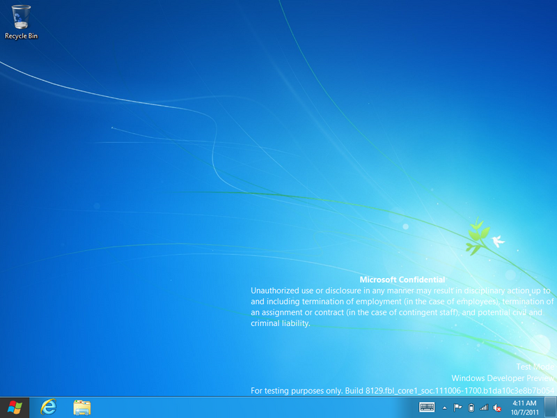
Task: Launch Internet Explorer from the taskbar
Action: pos(49,408)
